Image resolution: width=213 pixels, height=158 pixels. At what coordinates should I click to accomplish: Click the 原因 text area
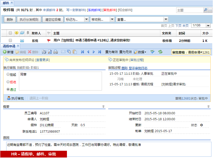coord(109,149)
